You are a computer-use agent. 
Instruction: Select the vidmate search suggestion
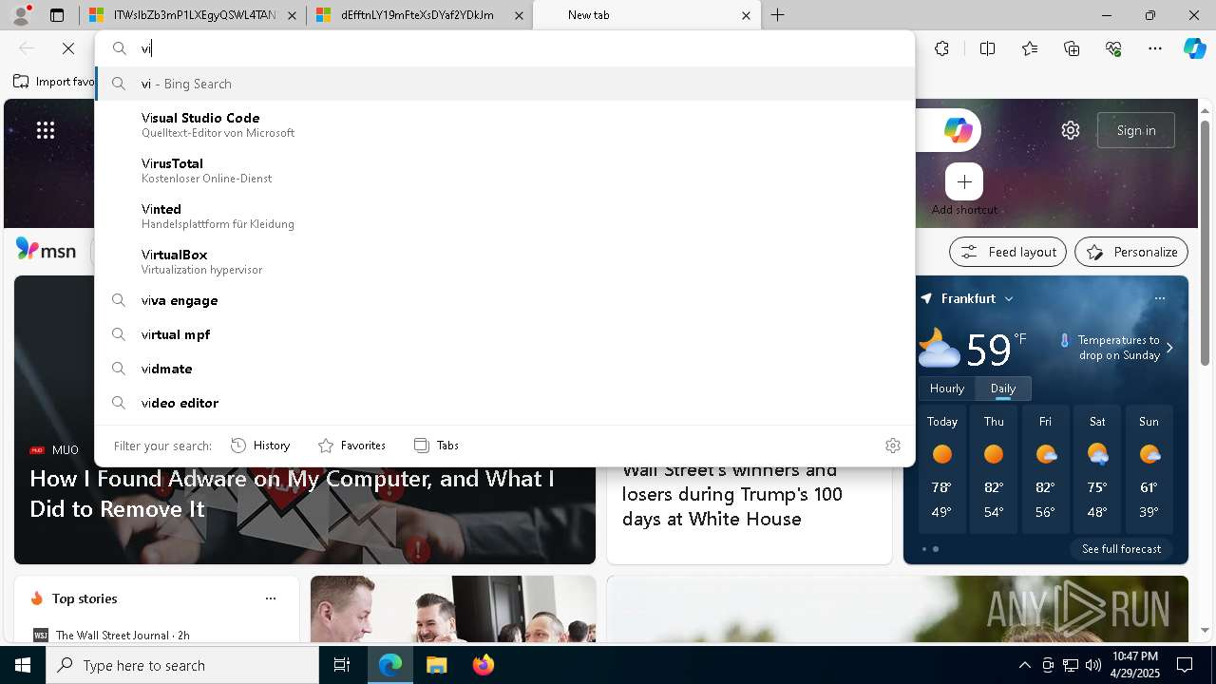pos(504,369)
